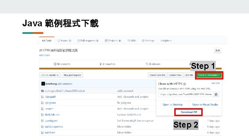
Task: Click Download ZIP
Action: click(189, 112)
